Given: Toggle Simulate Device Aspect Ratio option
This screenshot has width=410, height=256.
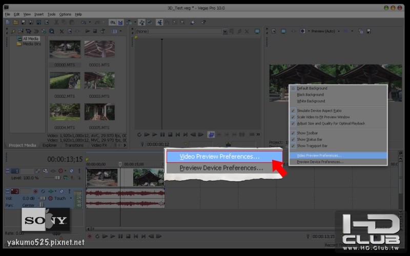Looking at the screenshot, I should [x=319, y=111].
